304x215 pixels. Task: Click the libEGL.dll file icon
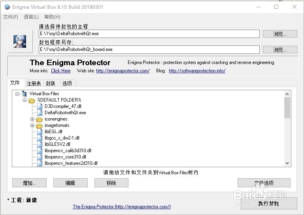40,132
